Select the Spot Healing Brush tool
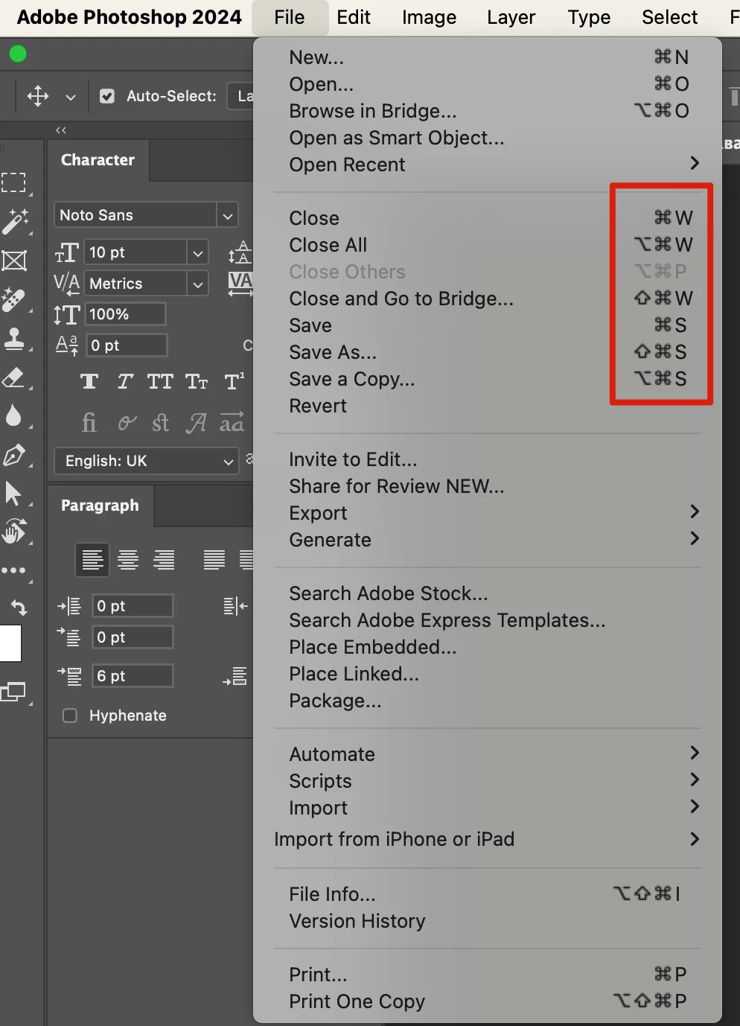Screen dimensions: 740x1026 [13, 300]
